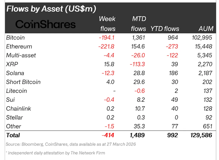Image resolution: width=219 pixels, height=160 pixels.
Task: Select the Week flows column header
Action: tap(107, 24)
